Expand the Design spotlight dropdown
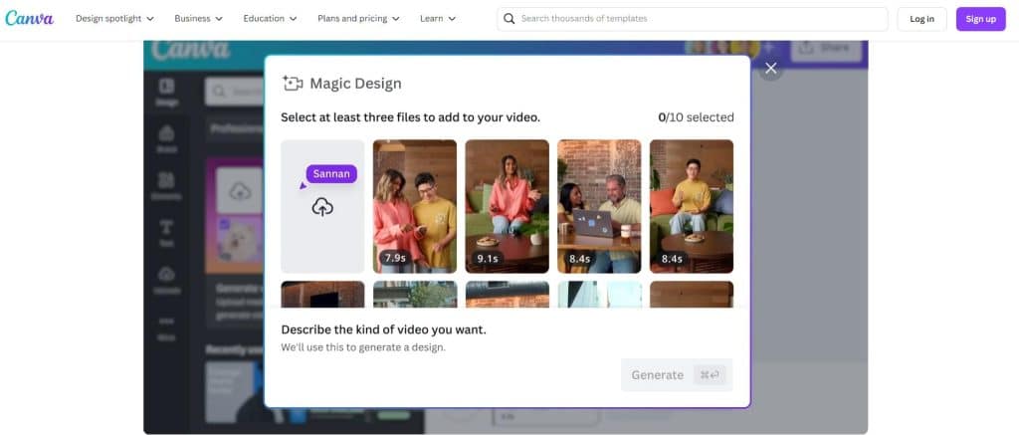The width and height of the screenshot is (1019, 435). (115, 19)
